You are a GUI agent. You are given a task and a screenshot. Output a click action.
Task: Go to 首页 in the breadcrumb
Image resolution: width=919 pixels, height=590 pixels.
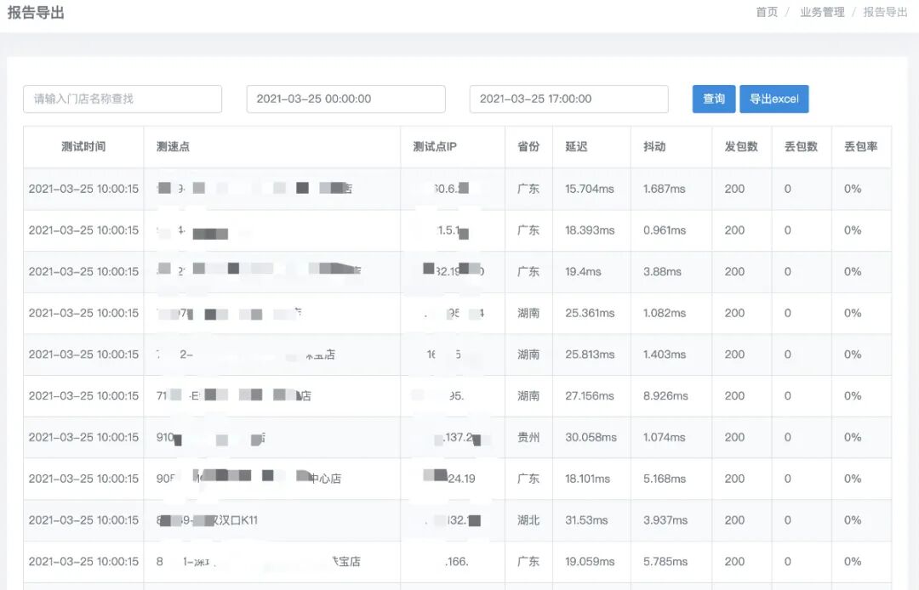[767, 12]
